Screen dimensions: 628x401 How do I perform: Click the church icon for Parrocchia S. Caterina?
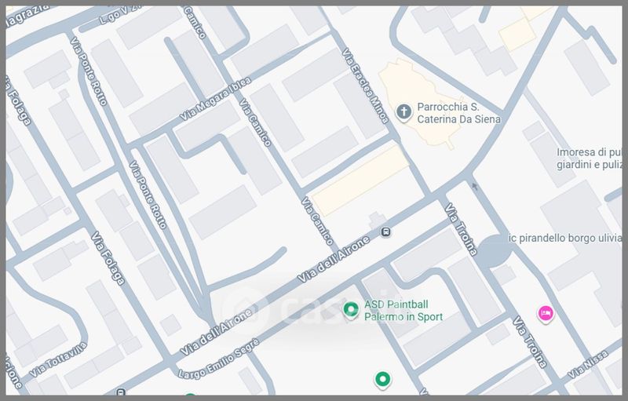click(404, 111)
